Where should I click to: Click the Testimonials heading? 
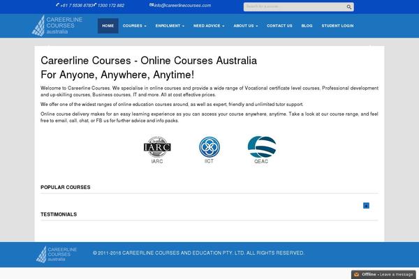59,214
